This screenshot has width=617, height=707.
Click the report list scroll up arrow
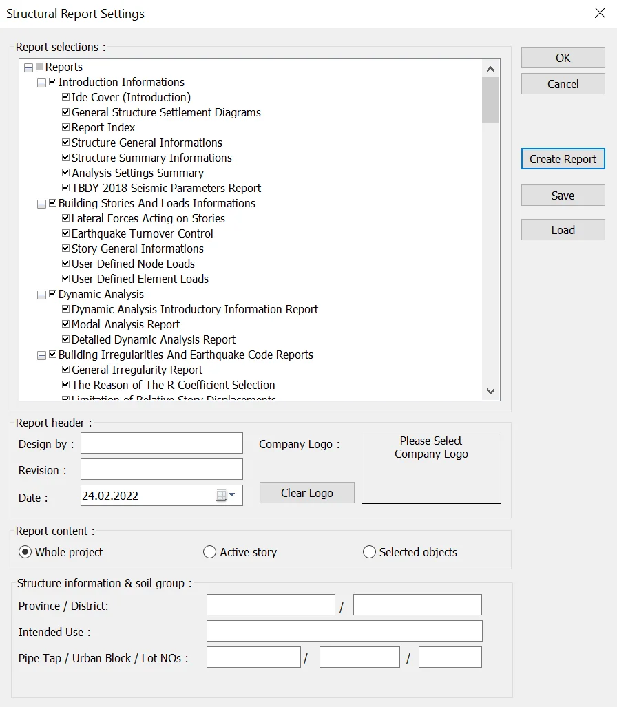(x=491, y=69)
